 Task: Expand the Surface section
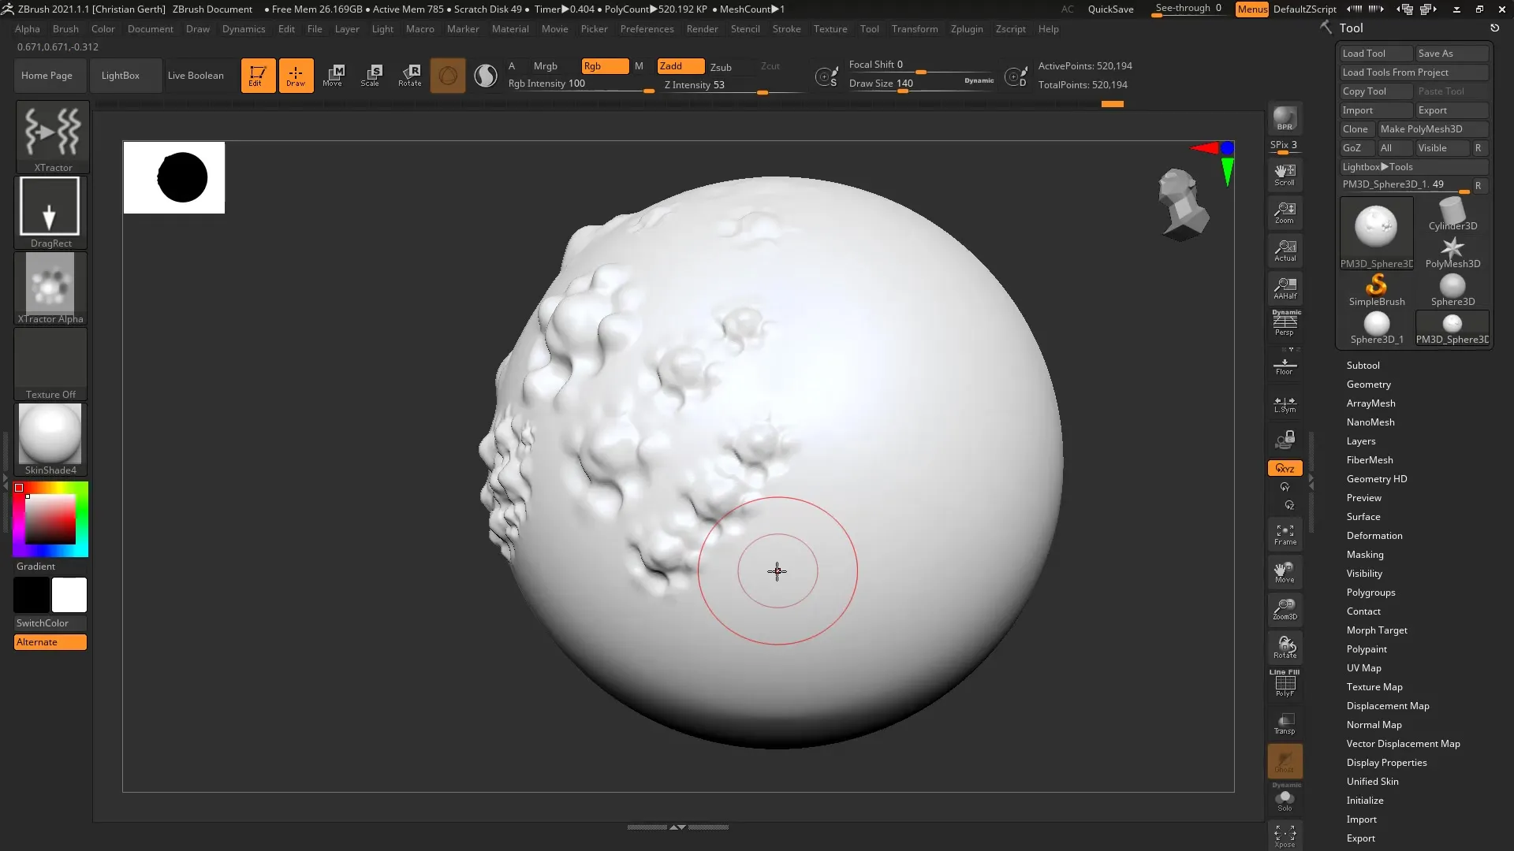[x=1363, y=517]
